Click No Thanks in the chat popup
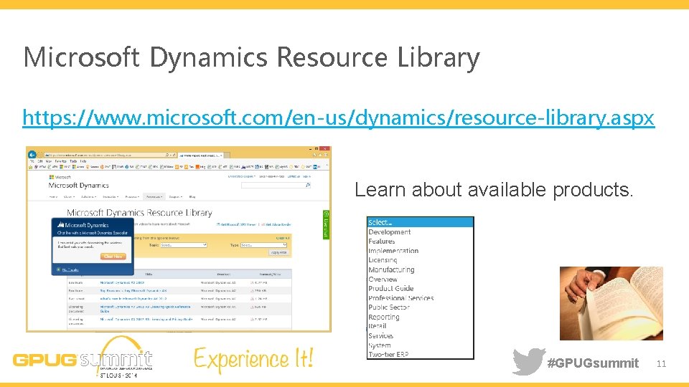689x387 pixels. pyautogui.click(x=70, y=270)
